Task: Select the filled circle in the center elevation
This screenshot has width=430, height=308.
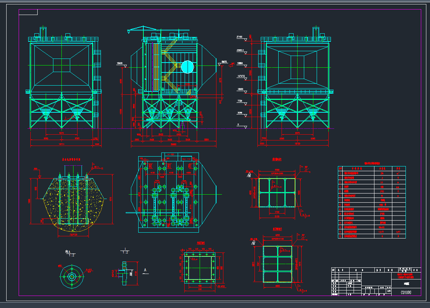Action: point(187,67)
